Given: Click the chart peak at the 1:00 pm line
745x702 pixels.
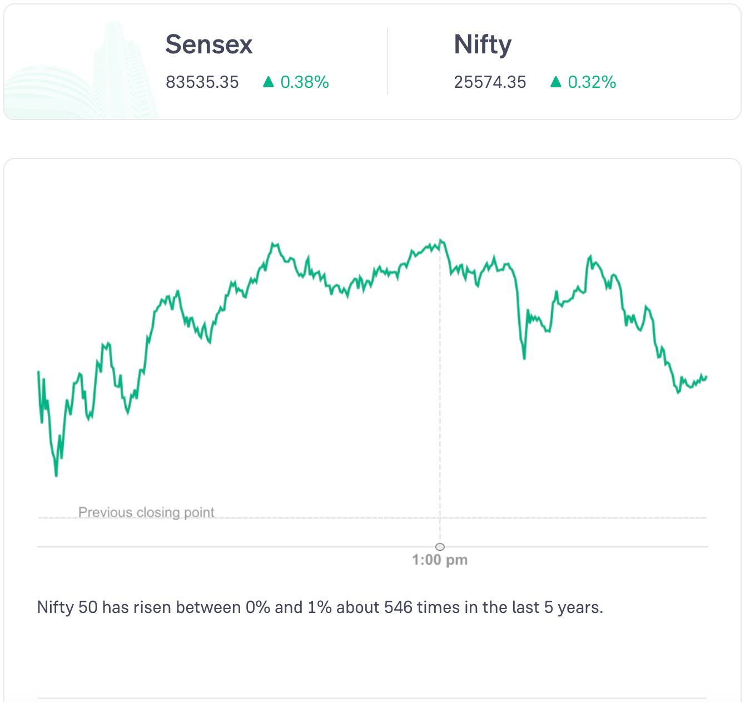Looking at the screenshot, I should (440, 240).
